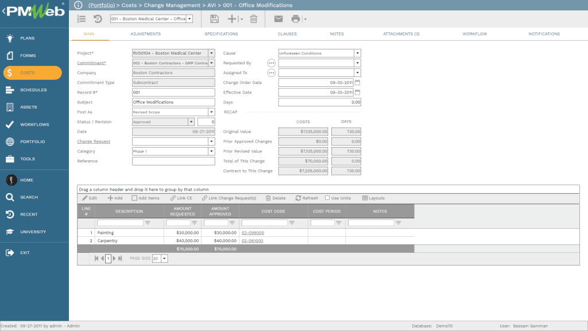588x331 pixels.
Task: Open the record history clock icon
Action: coord(98,19)
